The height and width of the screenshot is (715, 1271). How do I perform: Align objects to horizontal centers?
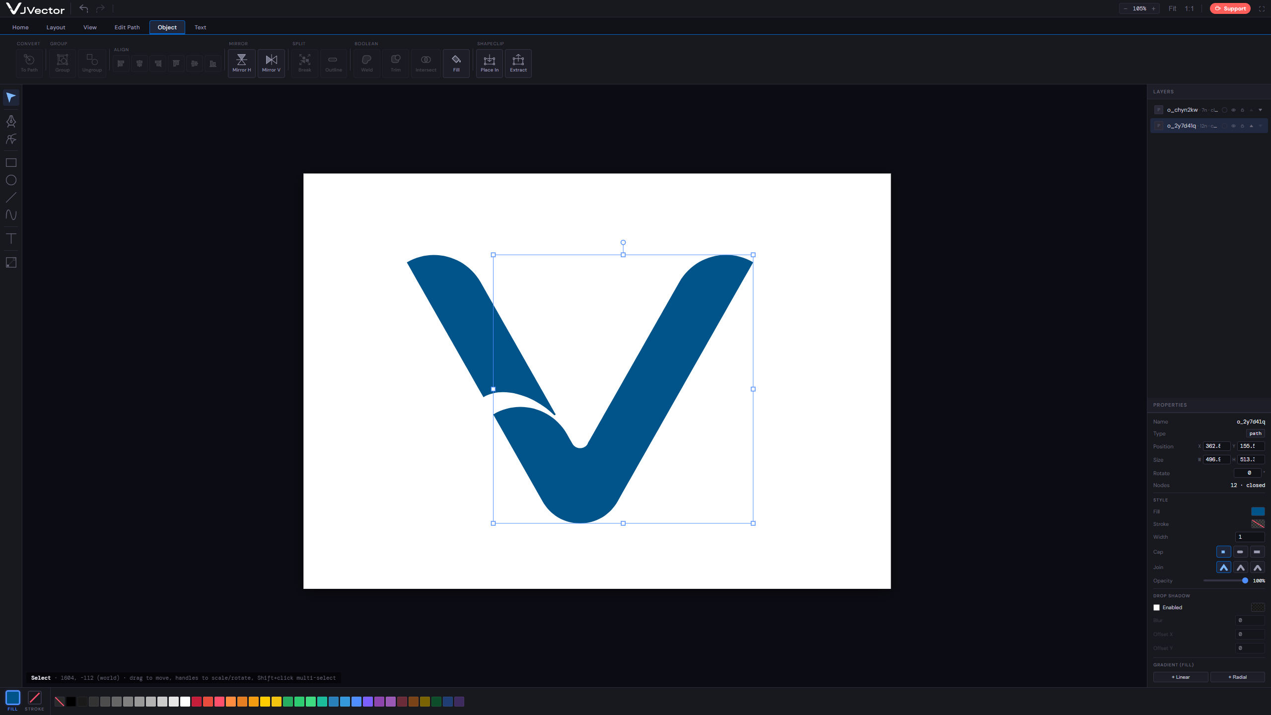(140, 64)
